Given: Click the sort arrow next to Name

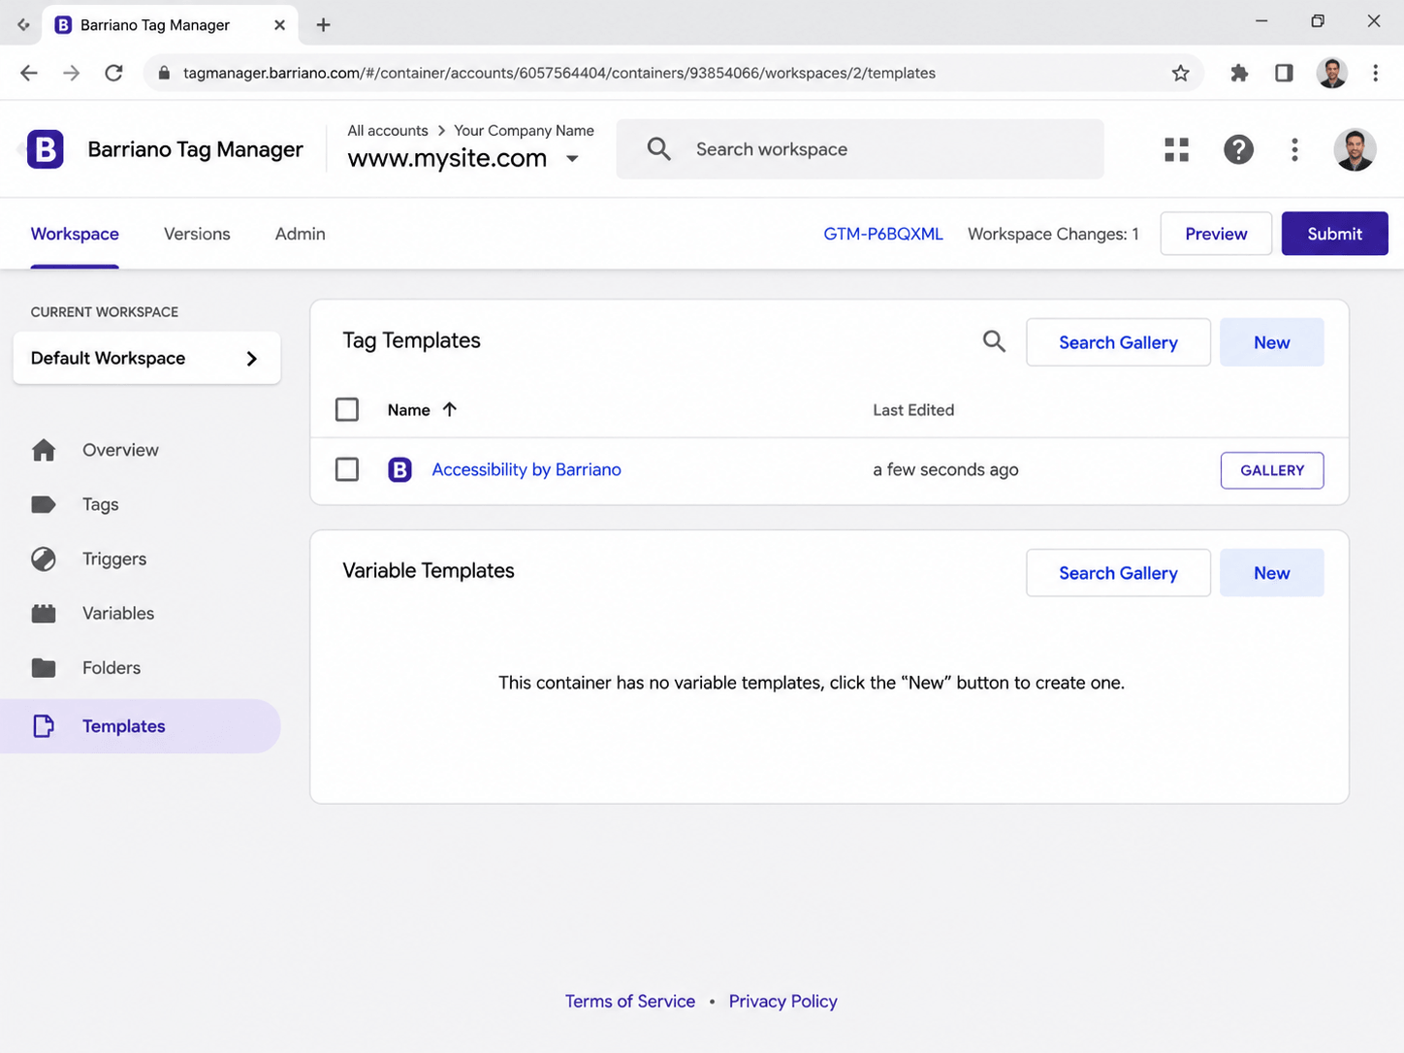Looking at the screenshot, I should pyautogui.click(x=449, y=409).
